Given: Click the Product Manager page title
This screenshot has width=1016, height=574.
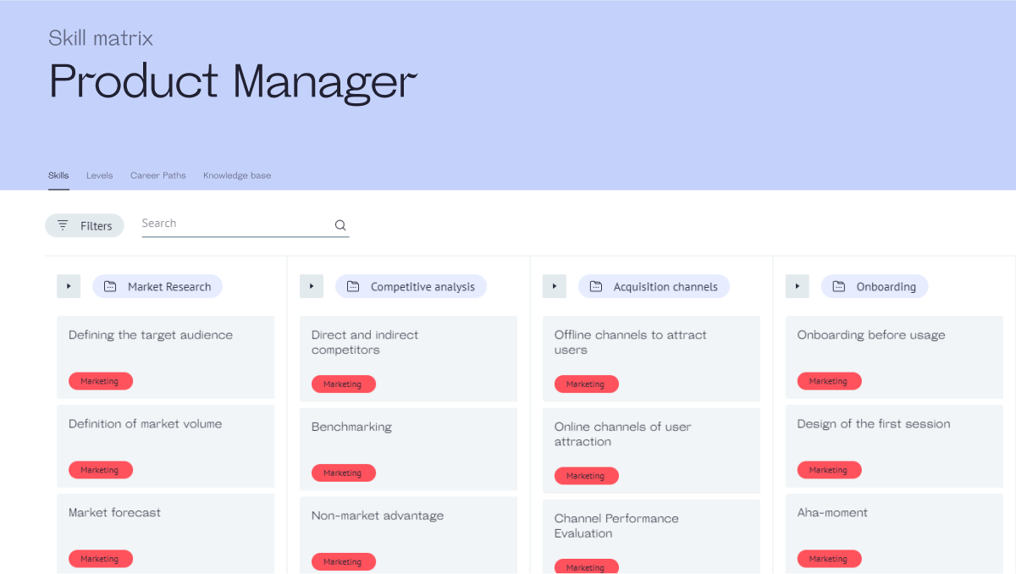Looking at the screenshot, I should point(233,83).
